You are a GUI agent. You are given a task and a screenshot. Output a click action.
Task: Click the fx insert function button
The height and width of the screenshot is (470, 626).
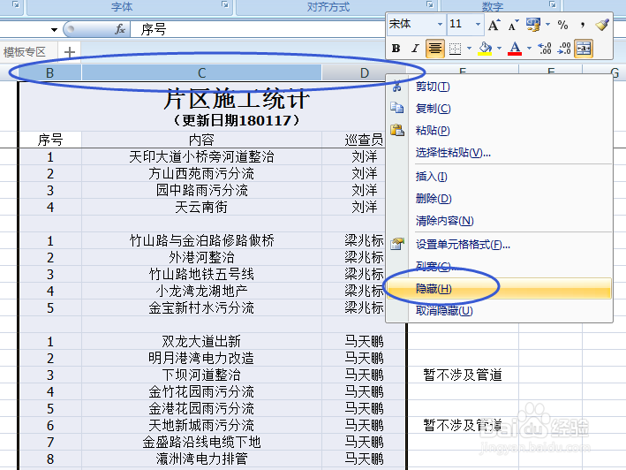coord(120,29)
